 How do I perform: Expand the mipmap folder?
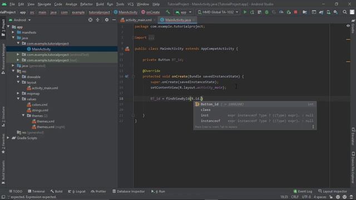[18, 93]
